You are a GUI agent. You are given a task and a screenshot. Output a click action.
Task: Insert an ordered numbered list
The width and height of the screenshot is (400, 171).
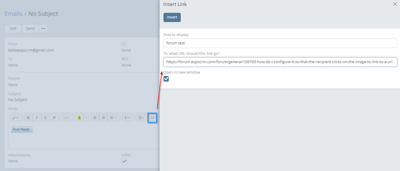coord(103,118)
